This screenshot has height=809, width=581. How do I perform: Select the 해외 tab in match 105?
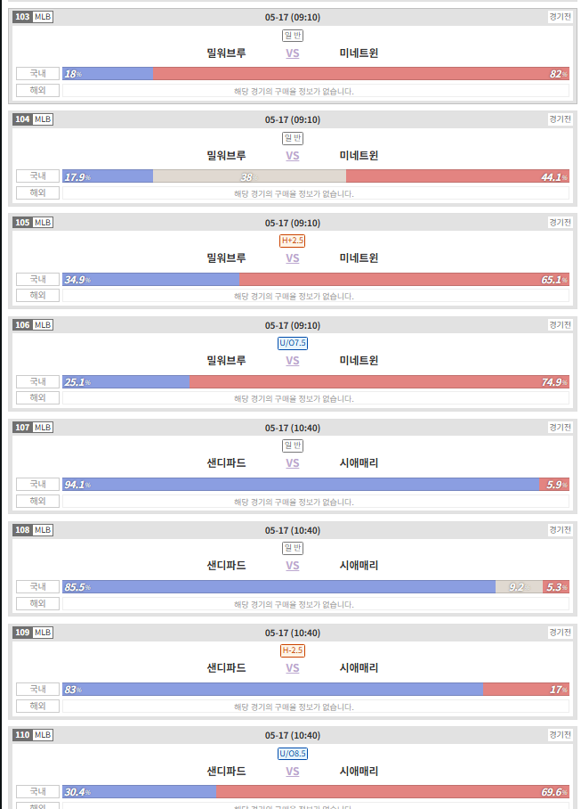click(x=37, y=296)
